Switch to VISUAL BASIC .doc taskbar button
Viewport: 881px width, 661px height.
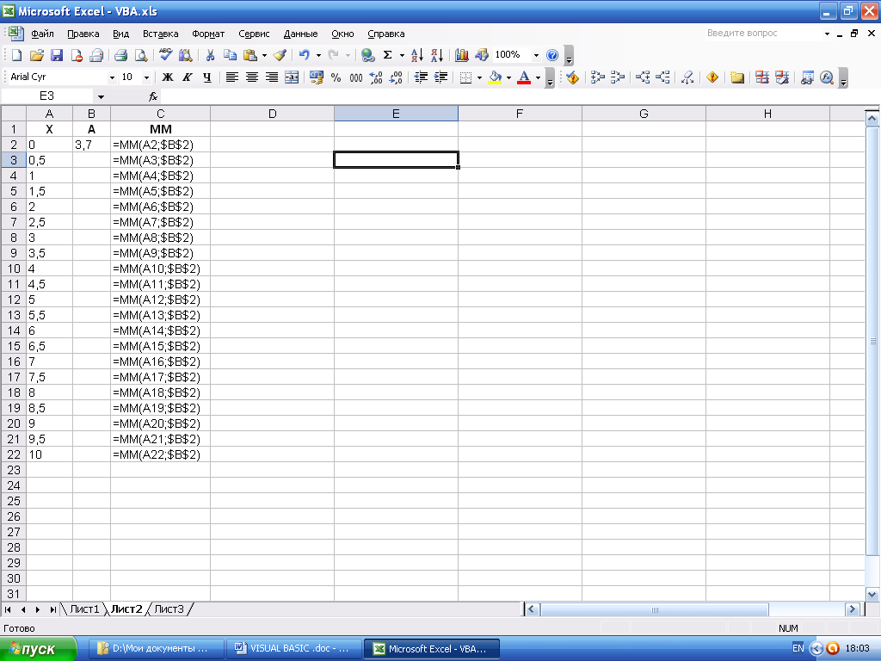click(294, 649)
